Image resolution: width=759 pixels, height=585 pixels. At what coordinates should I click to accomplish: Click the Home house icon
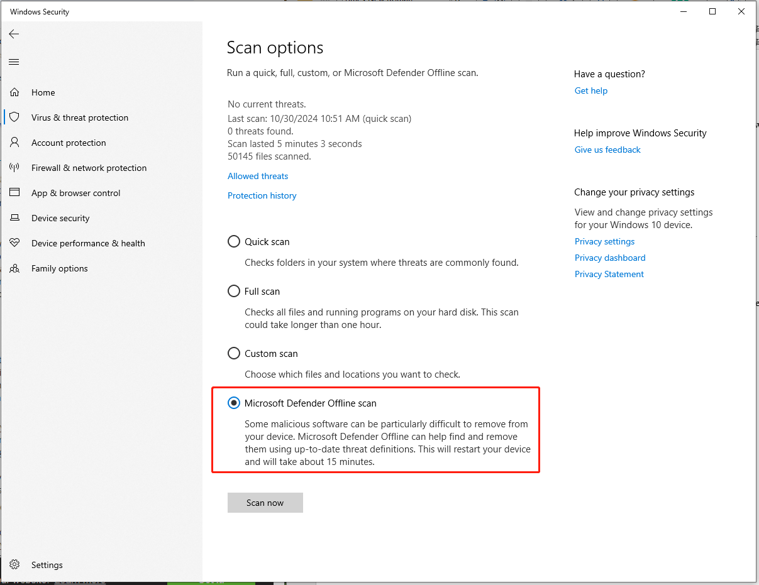click(14, 92)
